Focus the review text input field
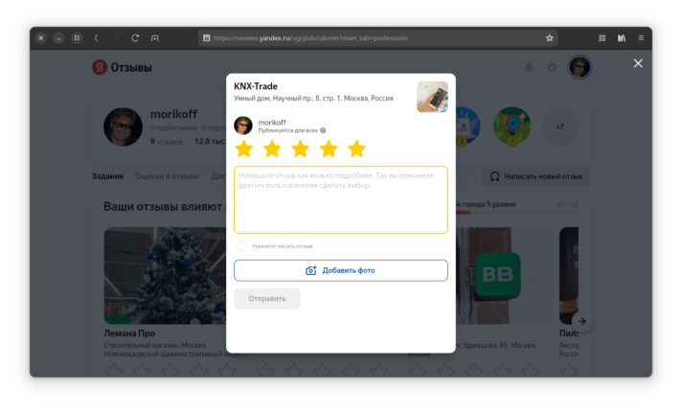 pos(341,199)
